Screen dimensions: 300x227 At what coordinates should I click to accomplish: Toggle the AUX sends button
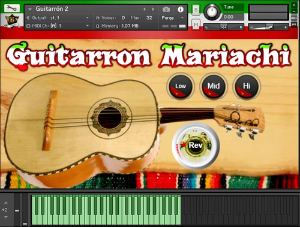(294, 18)
